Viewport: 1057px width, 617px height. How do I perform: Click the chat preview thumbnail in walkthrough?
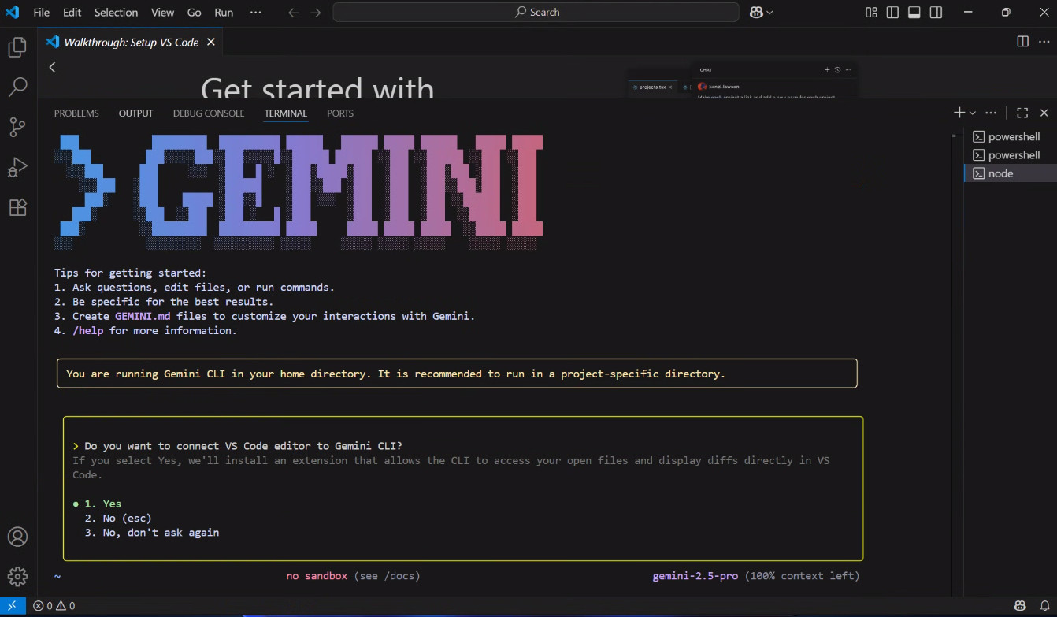pos(742,80)
